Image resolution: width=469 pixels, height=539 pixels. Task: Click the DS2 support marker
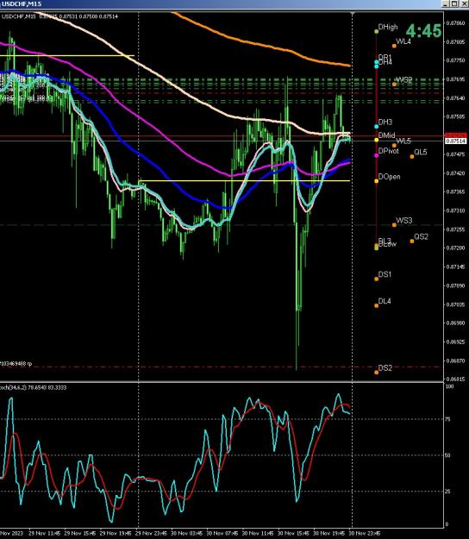point(376,373)
